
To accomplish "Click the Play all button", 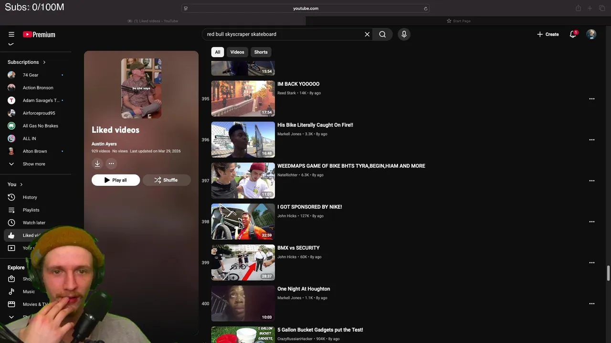I will (x=116, y=180).
